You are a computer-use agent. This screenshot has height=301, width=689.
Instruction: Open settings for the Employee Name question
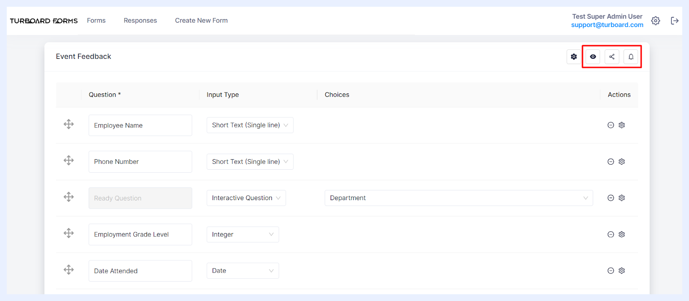point(621,125)
